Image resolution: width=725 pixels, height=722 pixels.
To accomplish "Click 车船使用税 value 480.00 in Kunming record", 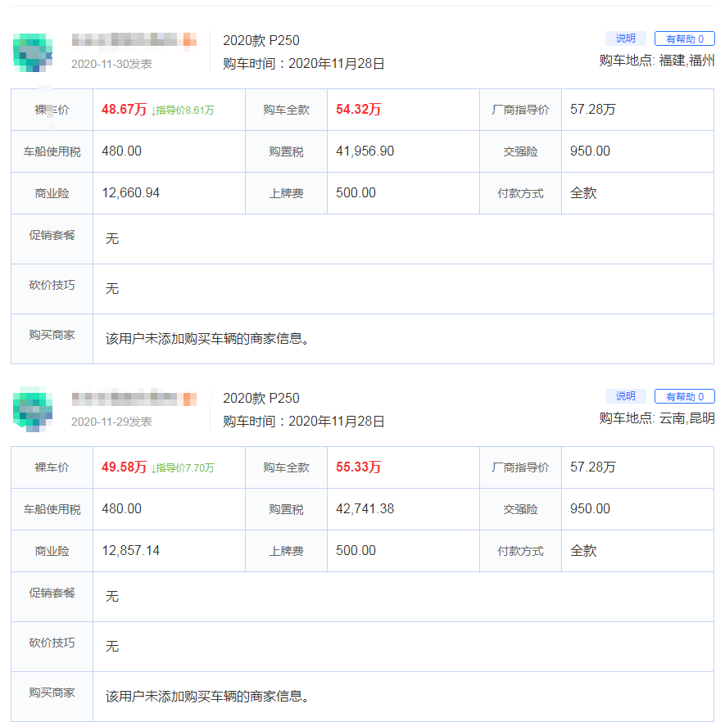I will [x=121, y=508].
